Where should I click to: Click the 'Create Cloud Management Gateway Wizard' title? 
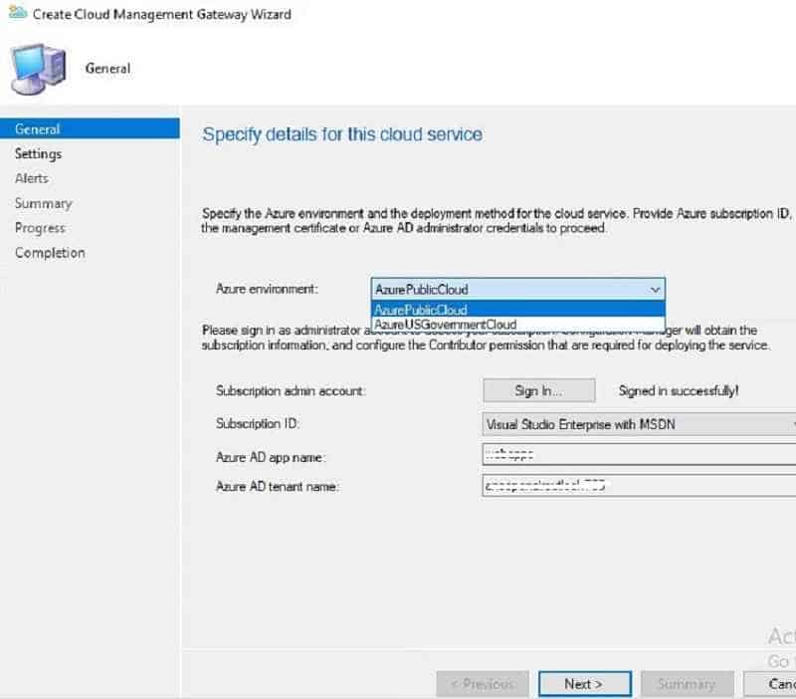(162, 14)
